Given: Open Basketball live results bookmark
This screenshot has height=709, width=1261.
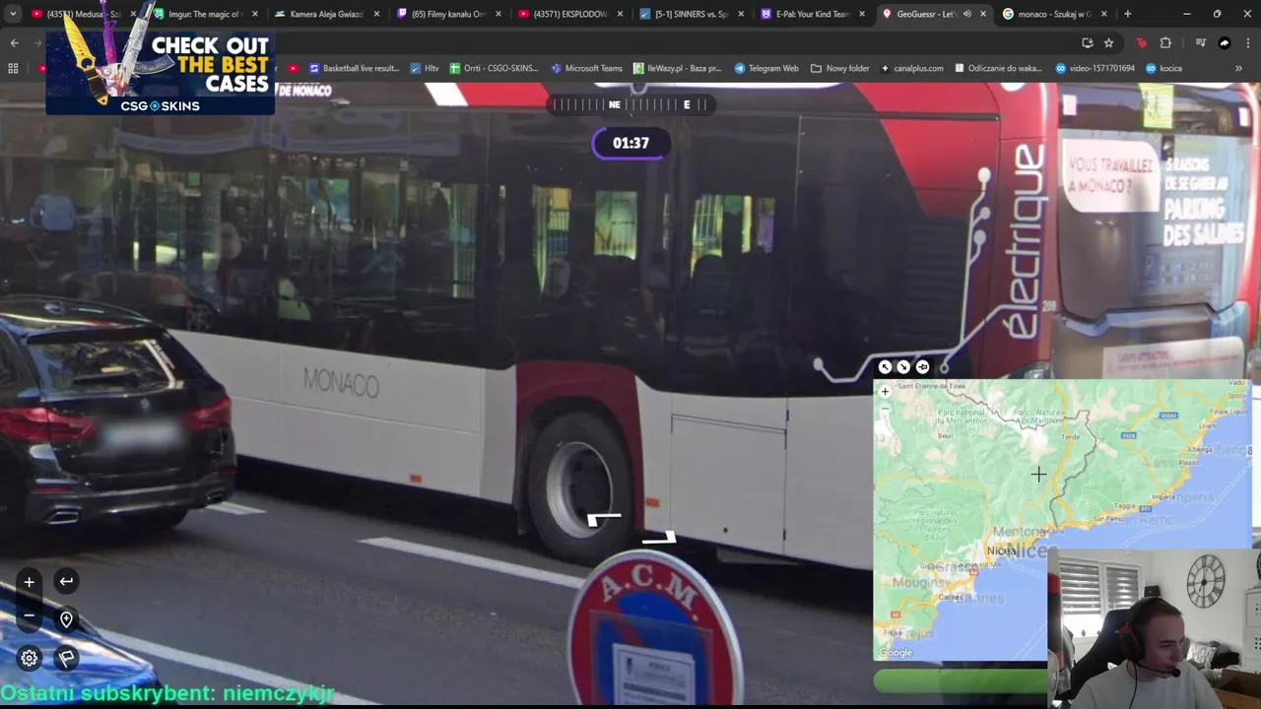Looking at the screenshot, I should tap(354, 68).
